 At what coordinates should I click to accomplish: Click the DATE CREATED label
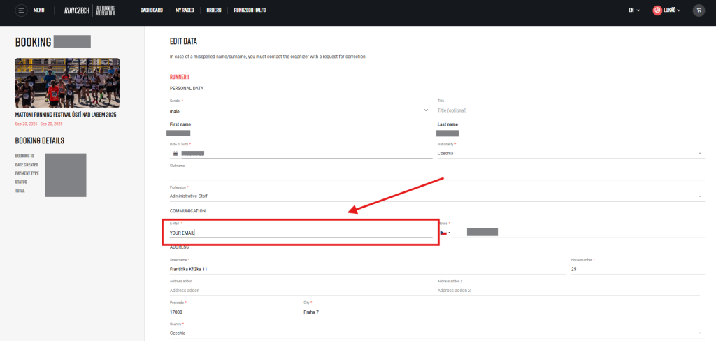[27, 164]
